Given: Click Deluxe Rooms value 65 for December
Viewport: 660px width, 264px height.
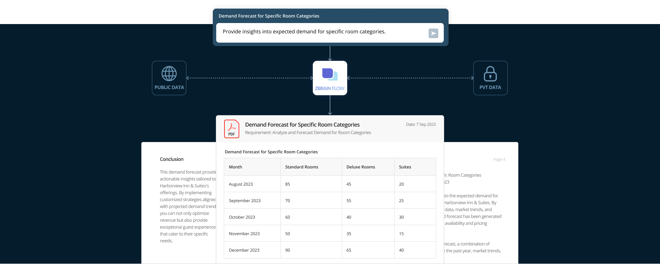Looking at the screenshot, I should click(349, 250).
